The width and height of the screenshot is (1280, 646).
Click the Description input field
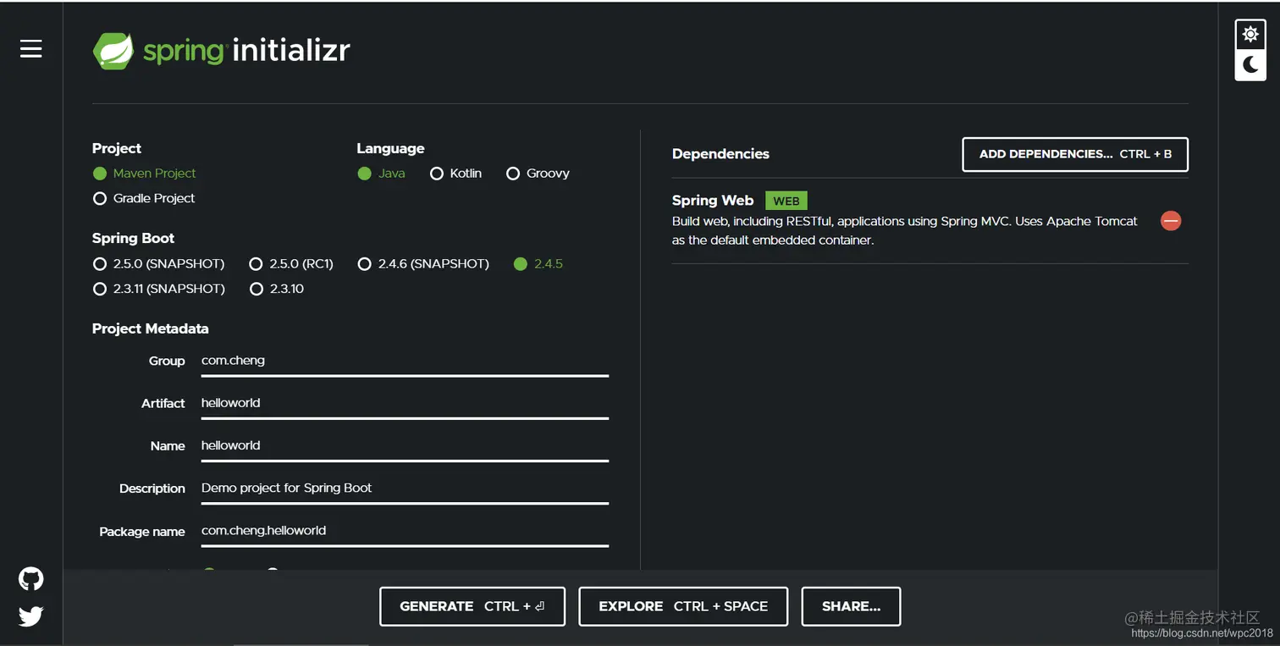(405, 489)
